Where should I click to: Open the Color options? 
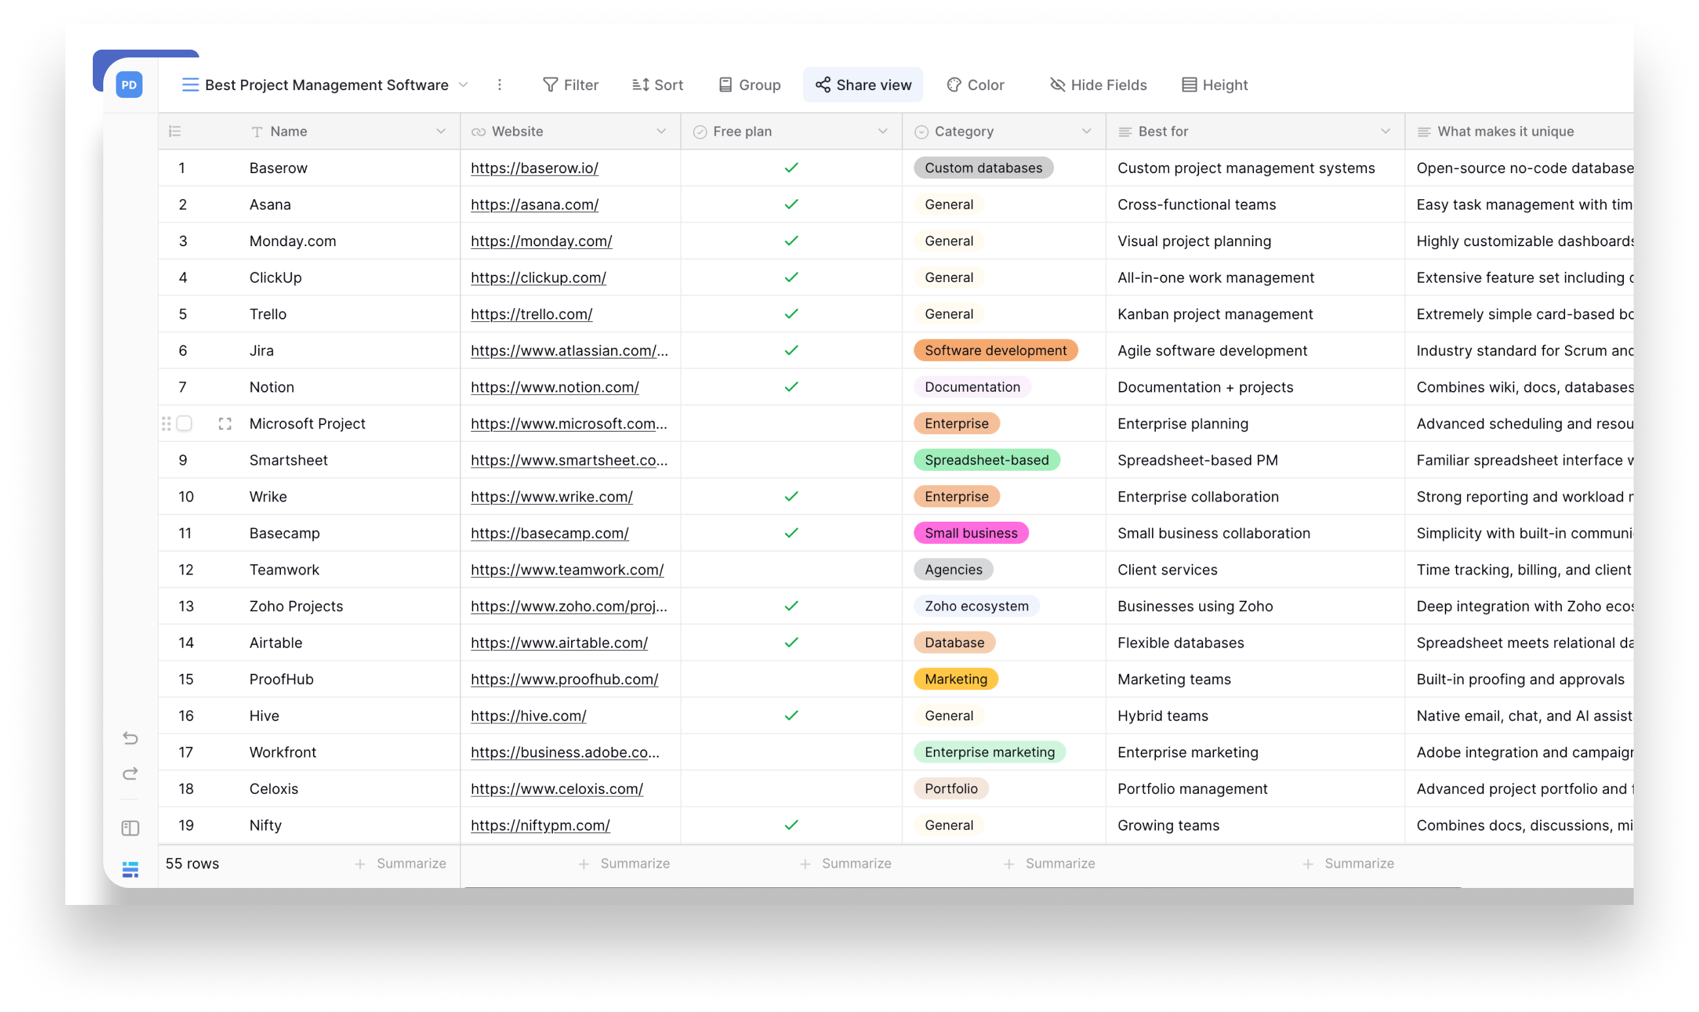coord(976,85)
